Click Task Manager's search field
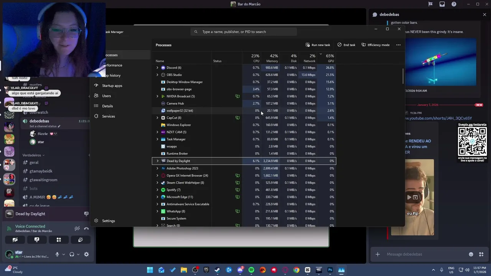Viewport: 491px width, 276px height. pyautogui.click(x=244, y=32)
